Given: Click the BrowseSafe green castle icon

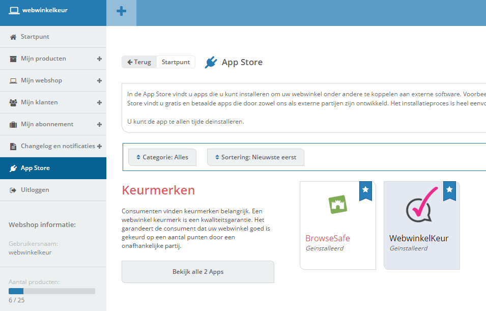Looking at the screenshot, I should pyautogui.click(x=337, y=205).
